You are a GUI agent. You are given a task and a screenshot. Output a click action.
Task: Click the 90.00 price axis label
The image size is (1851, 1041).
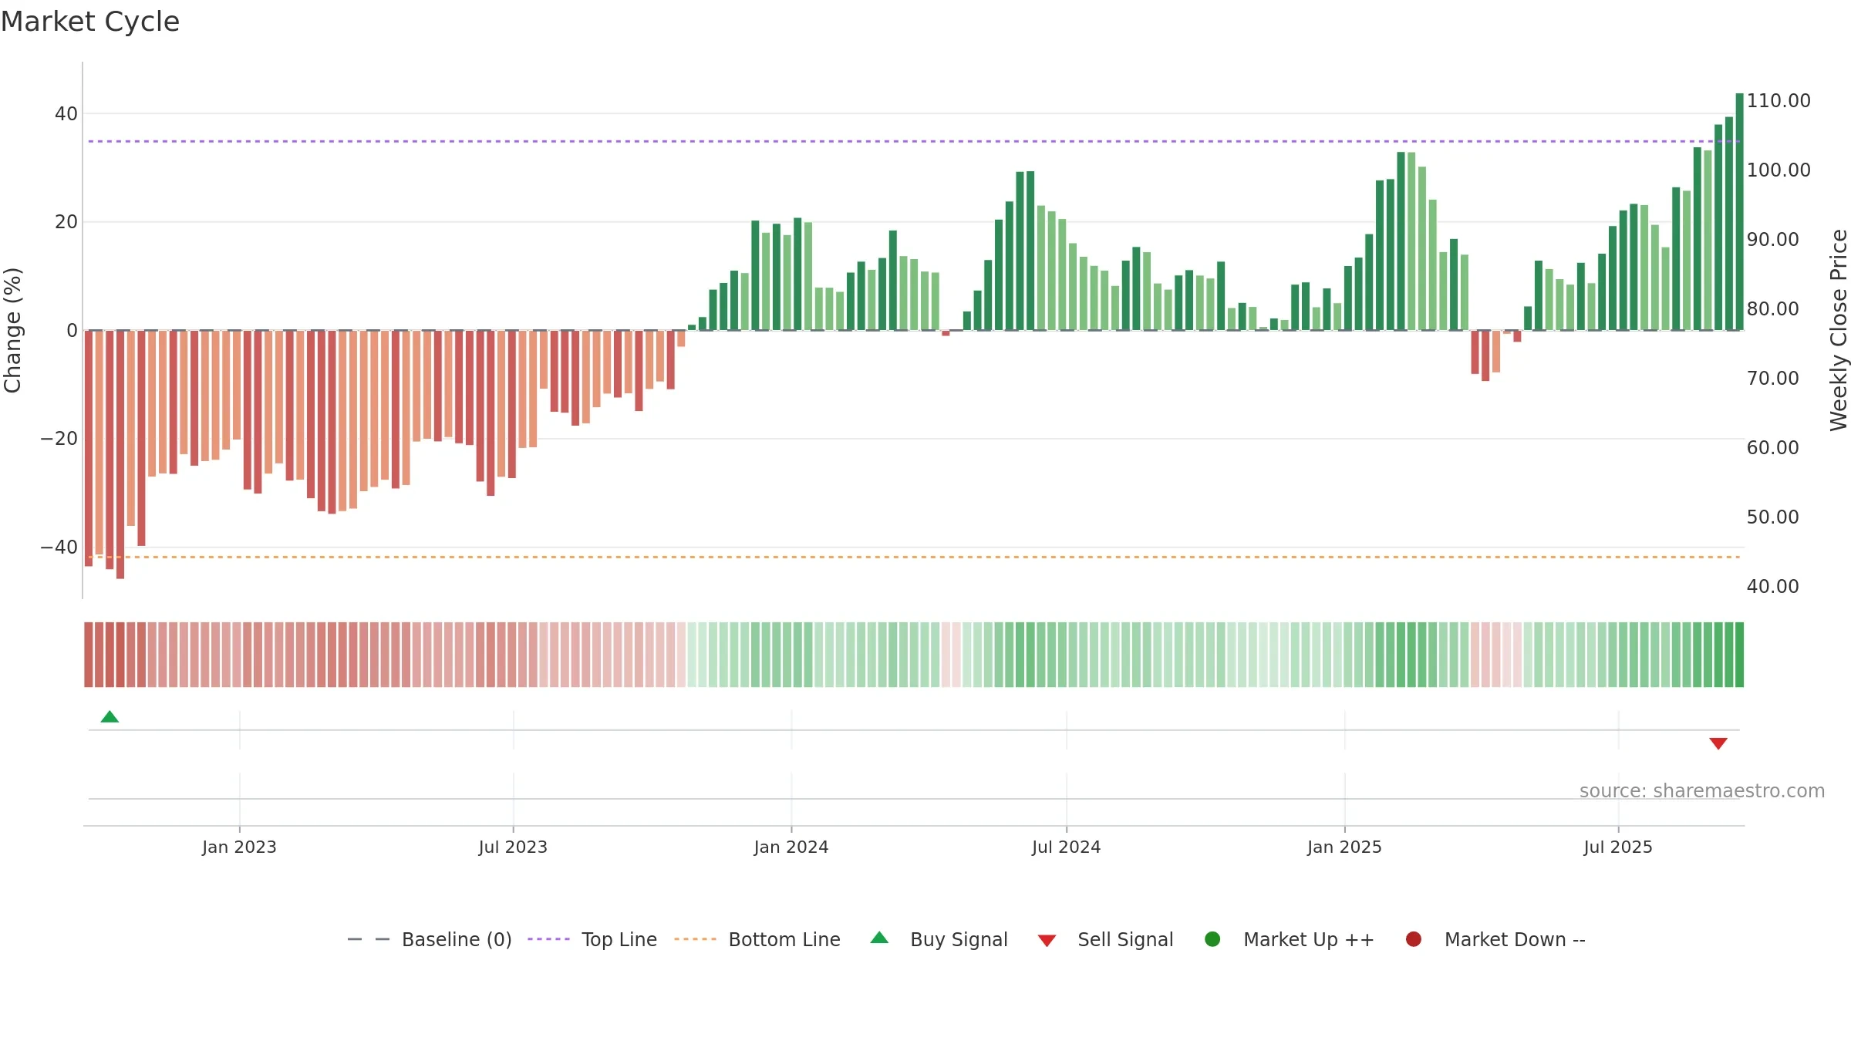1773,240
